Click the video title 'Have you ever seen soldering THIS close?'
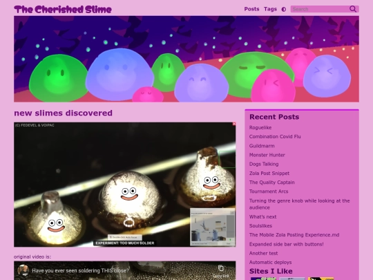Image resolution: width=373 pixels, height=280 pixels. pyautogui.click(x=80, y=271)
